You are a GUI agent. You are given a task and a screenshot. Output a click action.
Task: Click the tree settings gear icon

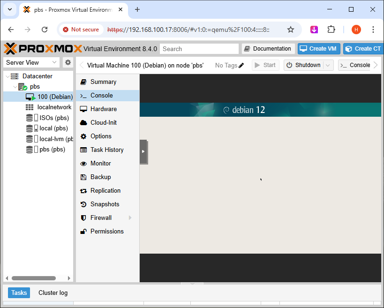click(x=68, y=62)
